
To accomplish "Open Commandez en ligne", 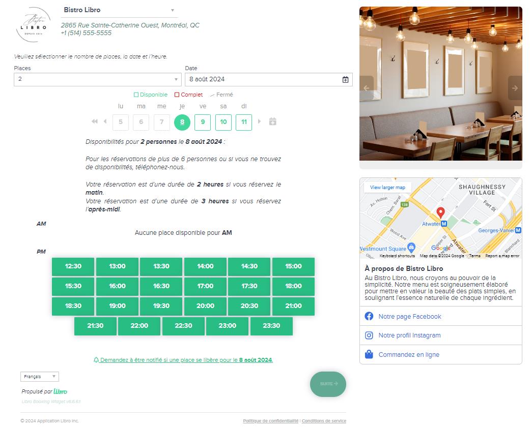I will (408, 355).
